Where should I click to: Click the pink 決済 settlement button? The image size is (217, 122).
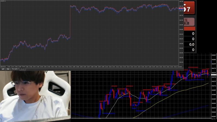click(189, 22)
